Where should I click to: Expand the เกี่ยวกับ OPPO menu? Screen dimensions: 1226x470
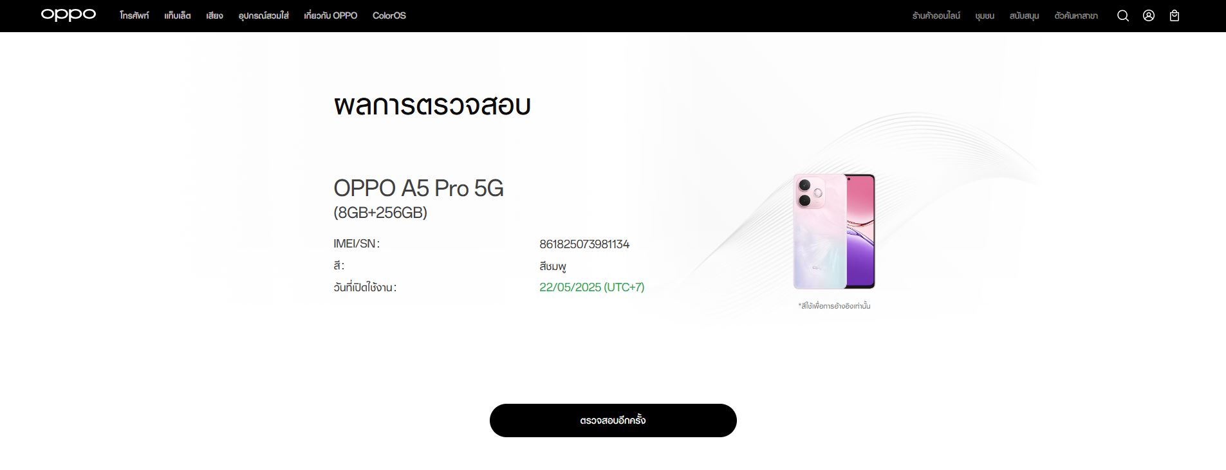tap(330, 15)
